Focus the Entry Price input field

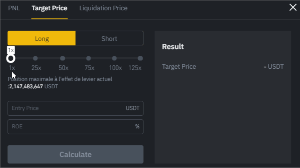pos(65,108)
